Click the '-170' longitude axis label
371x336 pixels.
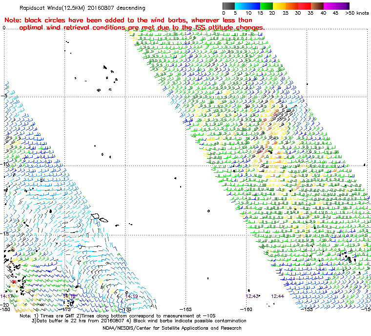click(x=125, y=309)
